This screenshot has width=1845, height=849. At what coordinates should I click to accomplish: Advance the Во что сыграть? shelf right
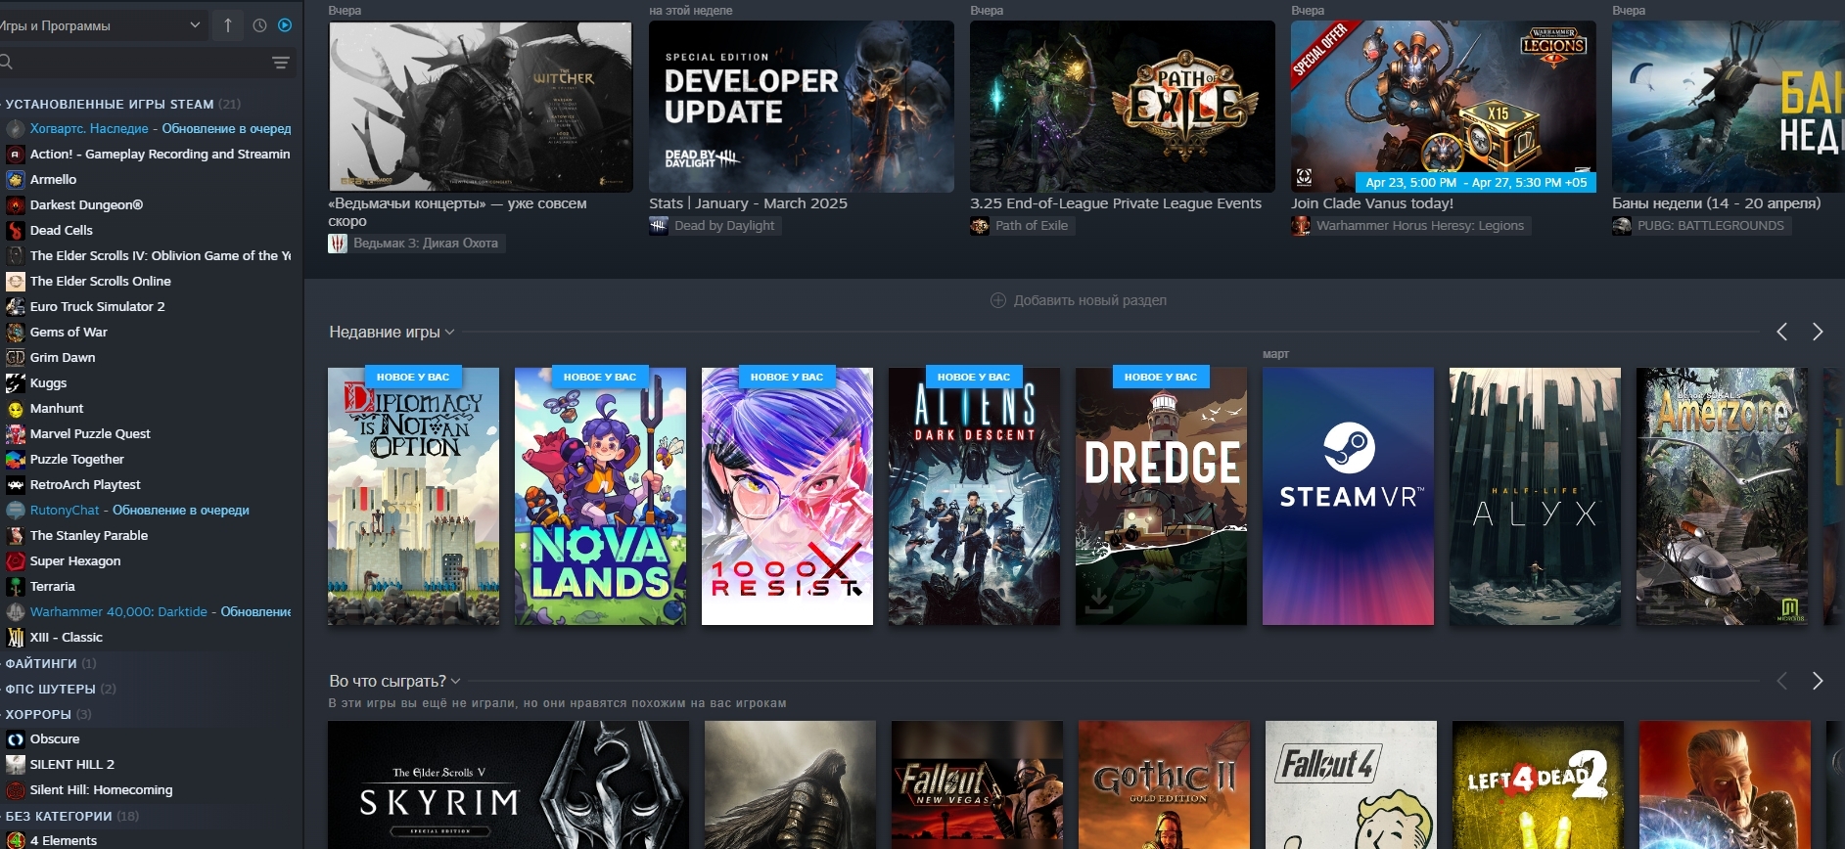click(1818, 681)
